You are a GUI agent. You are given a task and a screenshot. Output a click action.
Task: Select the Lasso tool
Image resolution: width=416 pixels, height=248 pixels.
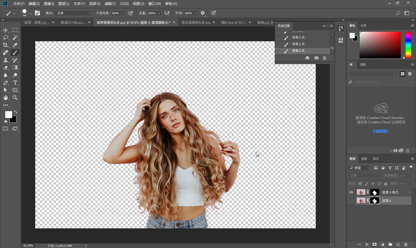[x=5, y=38]
